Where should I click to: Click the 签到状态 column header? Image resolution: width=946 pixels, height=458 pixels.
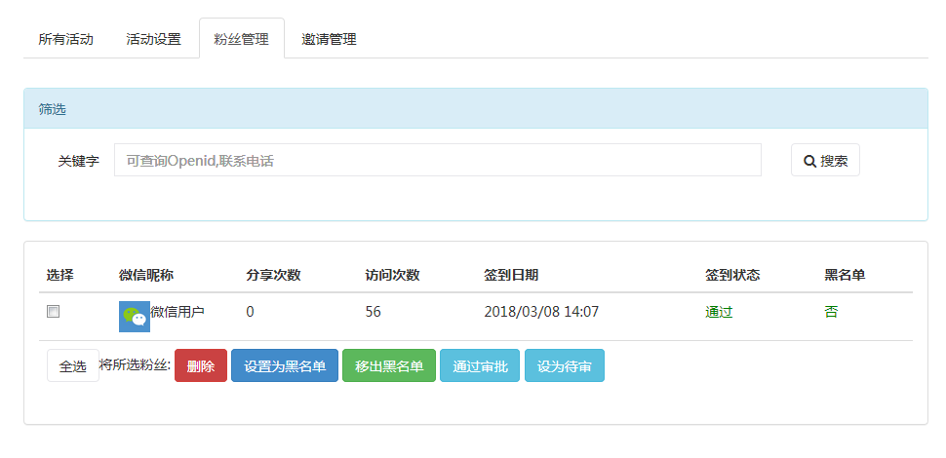click(x=732, y=276)
